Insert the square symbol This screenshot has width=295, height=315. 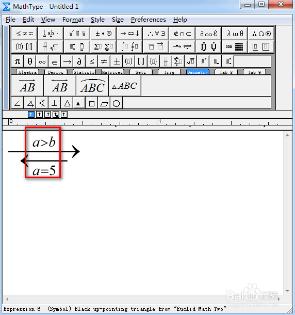tap(92, 103)
